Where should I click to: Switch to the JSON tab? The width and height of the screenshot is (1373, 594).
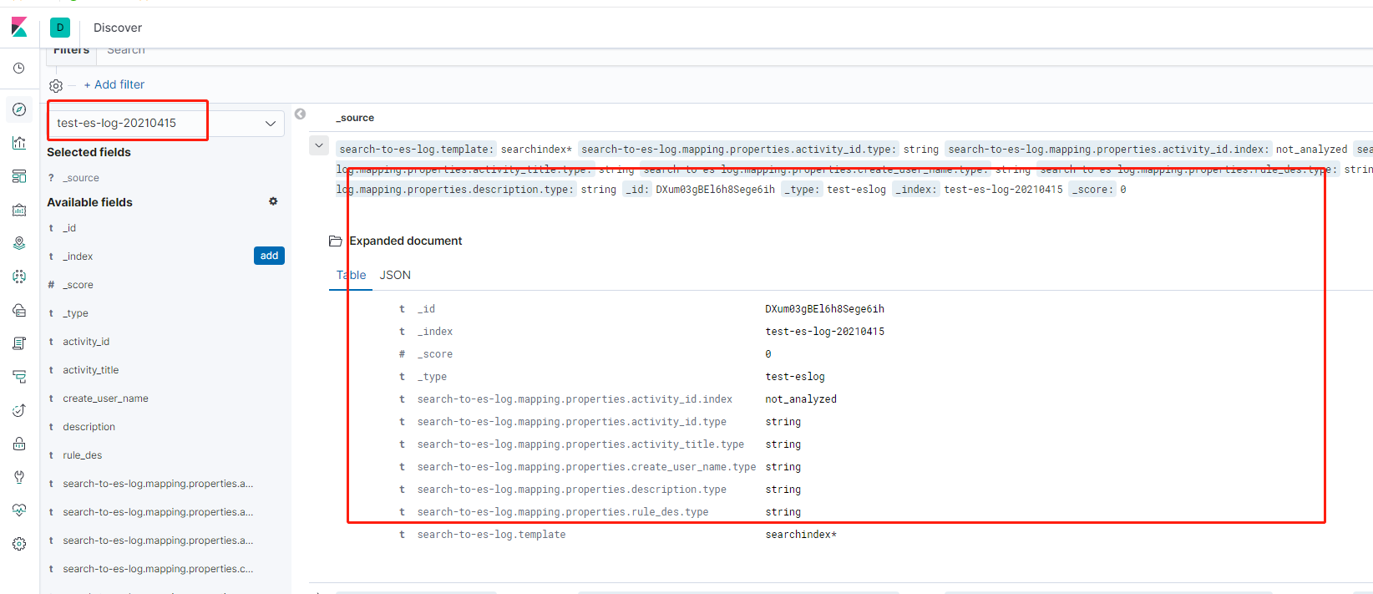[395, 275]
